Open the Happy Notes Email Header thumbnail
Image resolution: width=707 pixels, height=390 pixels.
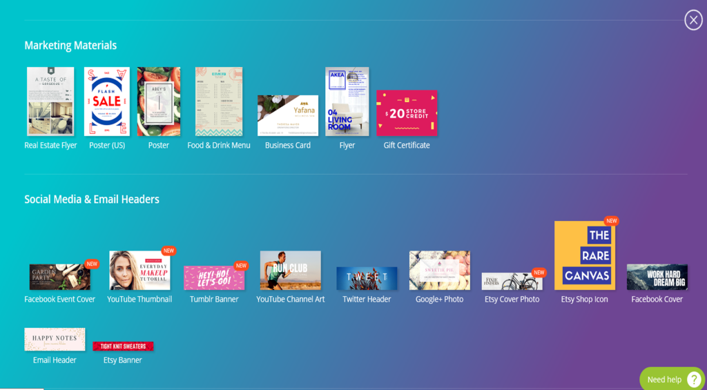pos(55,339)
